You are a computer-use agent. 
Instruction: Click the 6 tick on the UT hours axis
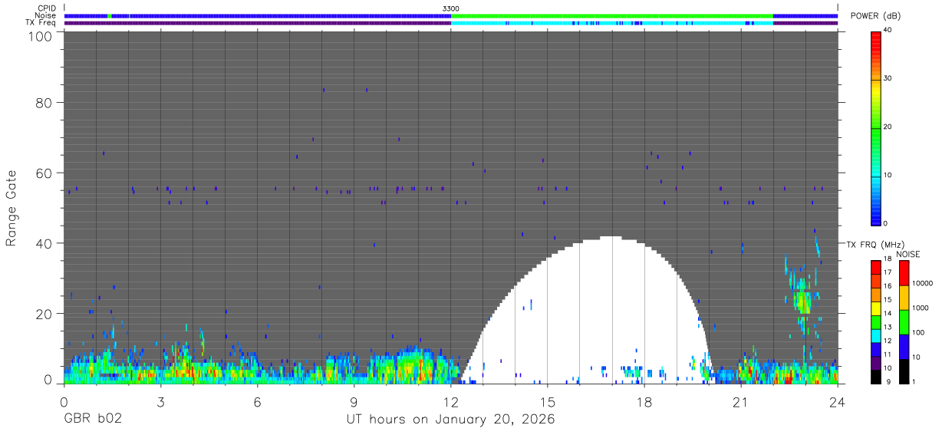[257, 401]
